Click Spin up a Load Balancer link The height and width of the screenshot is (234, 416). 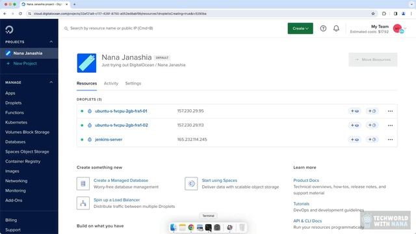click(116, 200)
